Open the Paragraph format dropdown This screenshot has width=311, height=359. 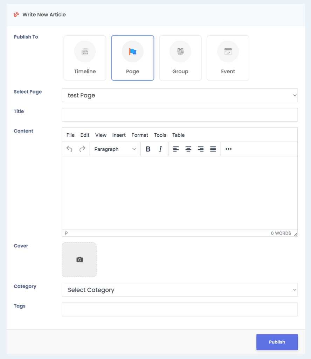(115, 149)
